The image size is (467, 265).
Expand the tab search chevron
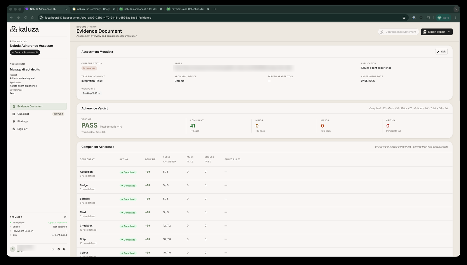click(456, 9)
